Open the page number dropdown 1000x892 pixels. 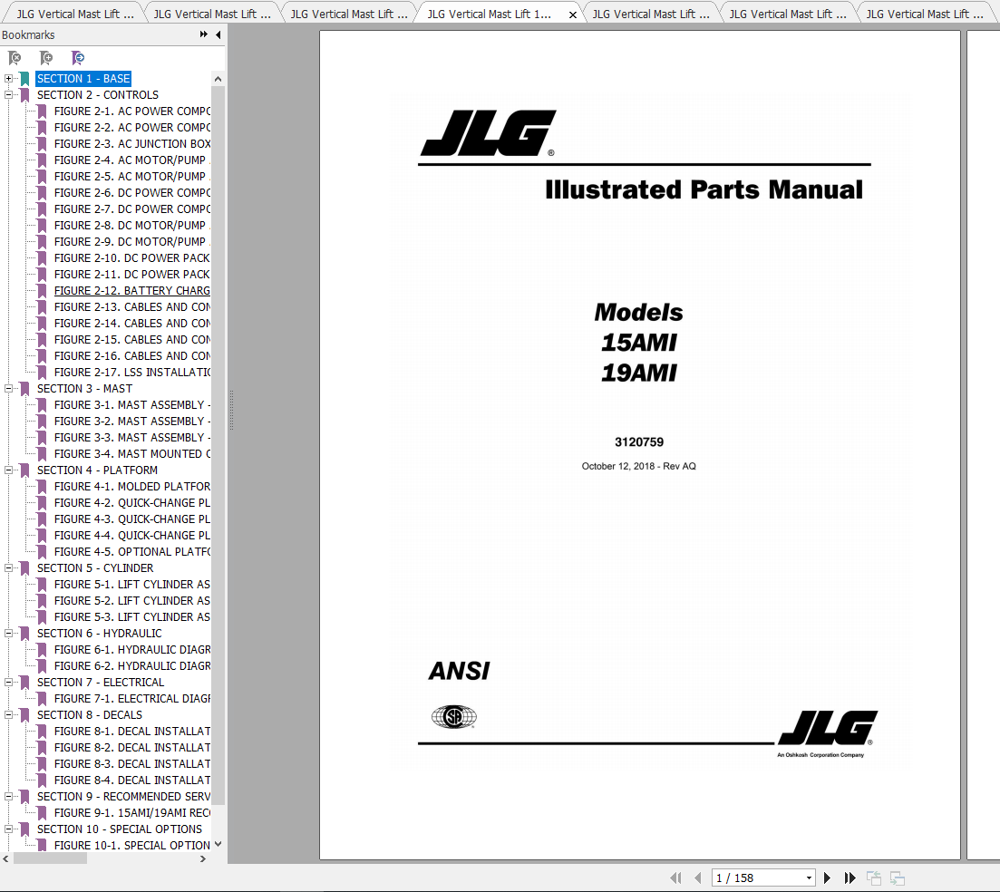[809, 878]
